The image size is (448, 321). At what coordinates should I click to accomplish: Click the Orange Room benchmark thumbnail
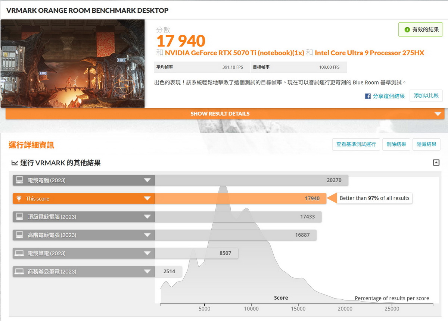(x=72, y=63)
